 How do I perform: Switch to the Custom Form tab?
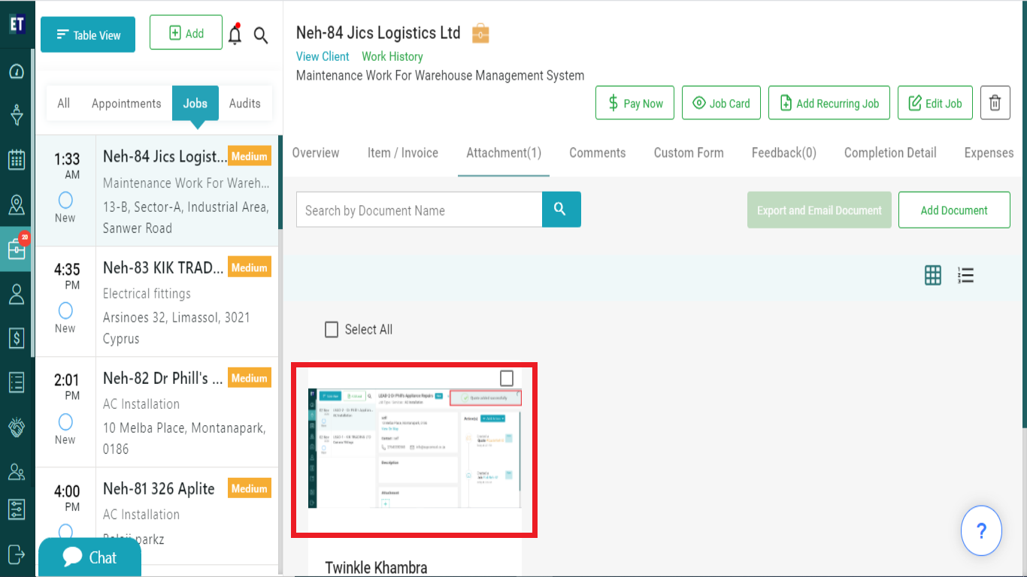tap(689, 153)
